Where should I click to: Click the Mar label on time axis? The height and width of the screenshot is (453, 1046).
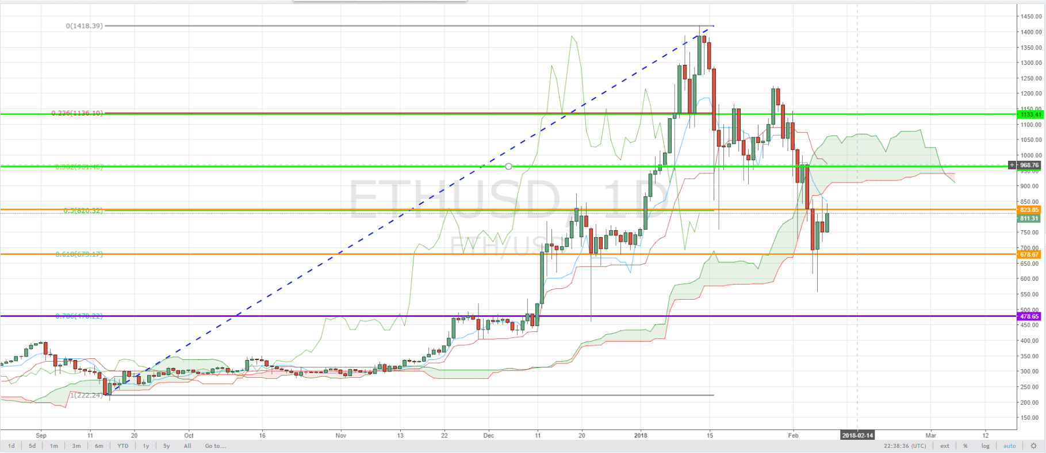pyautogui.click(x=931, y=435)
